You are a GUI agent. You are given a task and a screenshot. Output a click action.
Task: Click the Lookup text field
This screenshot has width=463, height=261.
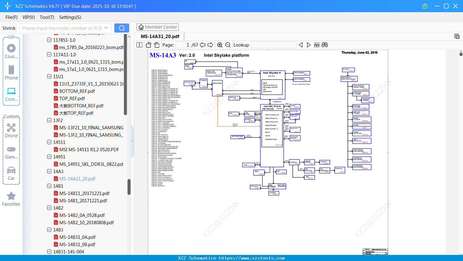coord(274,45)
